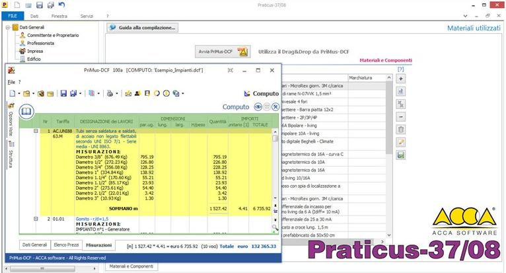The height and width of the screenshot is (273, 506).
Task: Click the printer icon in PriMus-DCF toolbar
Action: click(x=110, y=93)
